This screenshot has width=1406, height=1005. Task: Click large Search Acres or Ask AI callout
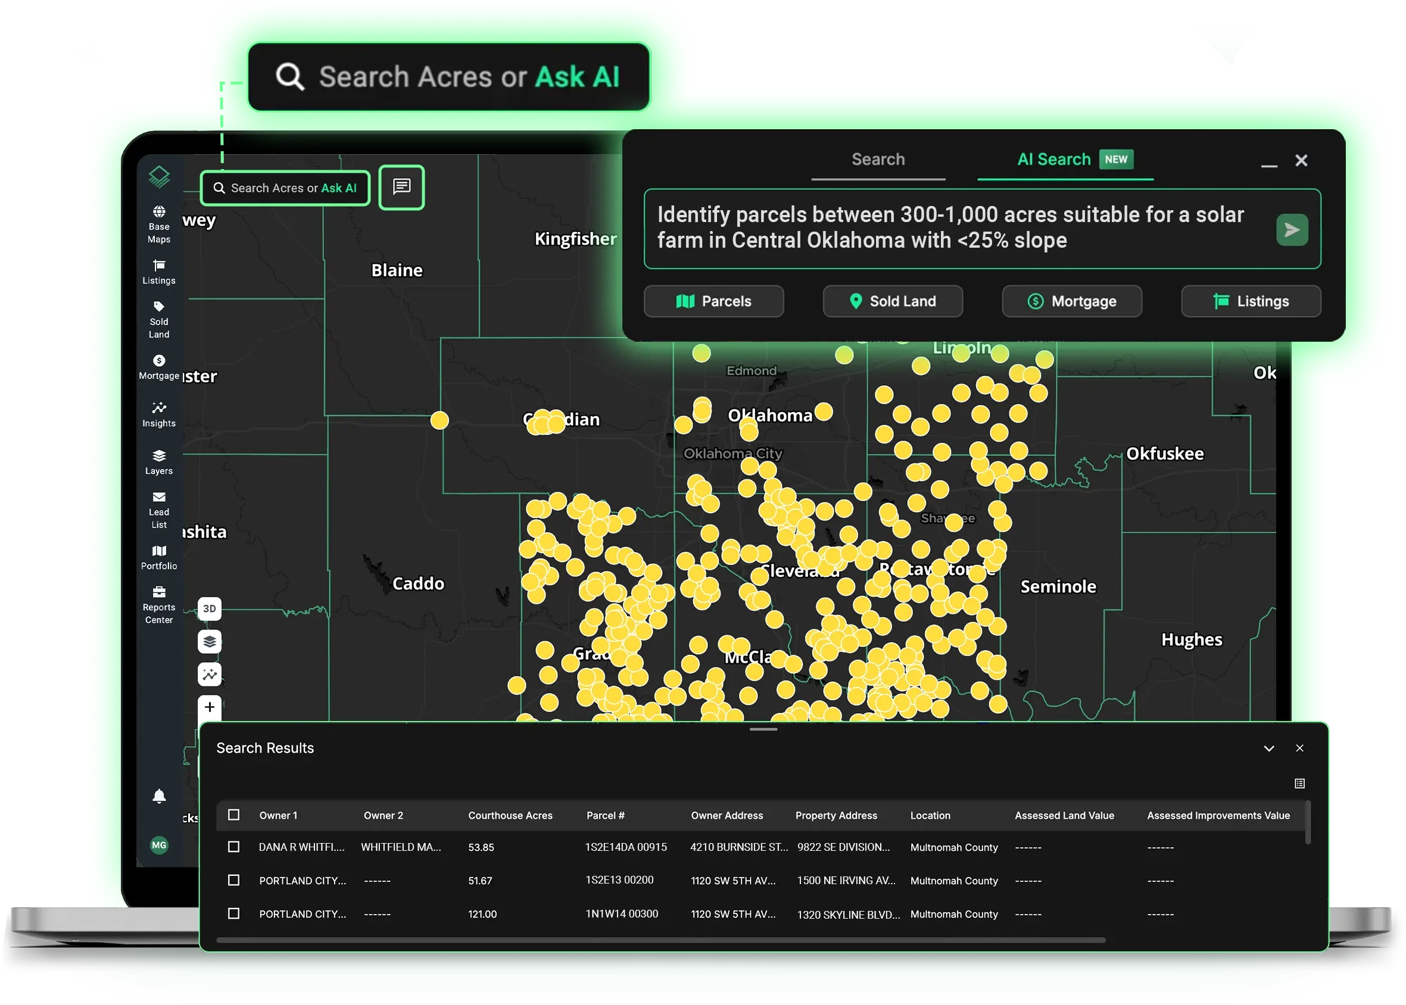click(449, 77)
